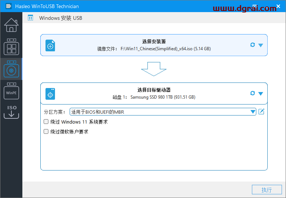Open the Home page in the sidebar
286x198 pixels.
tap(11, 25)
